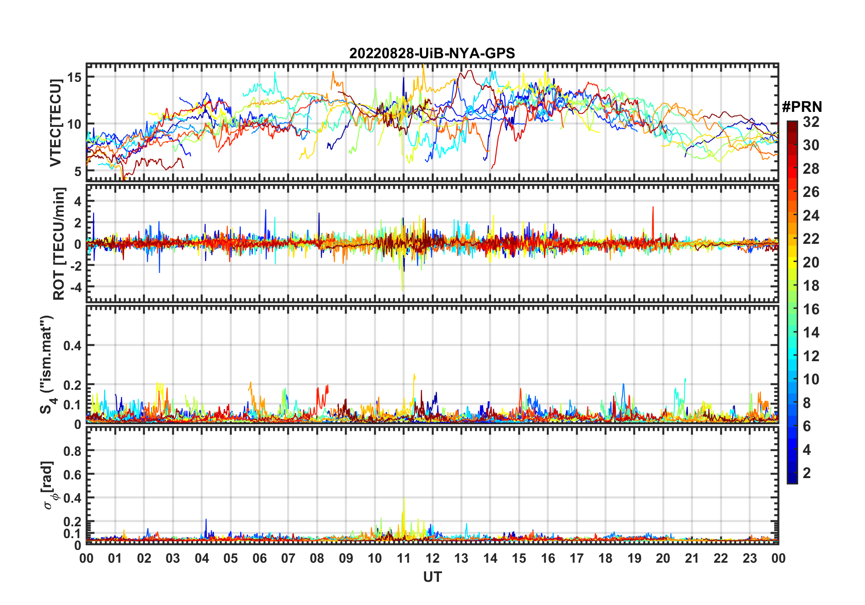
Task: Click x-axis hour tick label 15
Action: coord(519,558)
